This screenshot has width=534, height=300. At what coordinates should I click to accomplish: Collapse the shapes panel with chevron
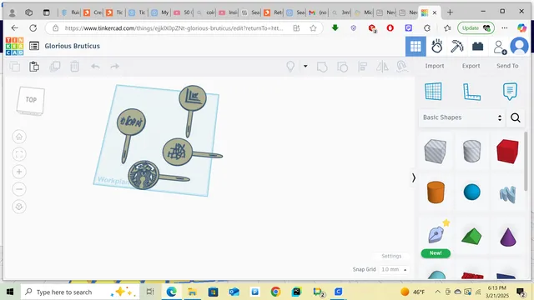point(414,177)
